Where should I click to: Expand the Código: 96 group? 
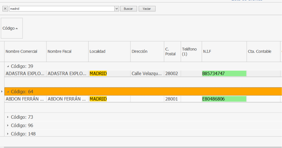[x=8, y=126]
